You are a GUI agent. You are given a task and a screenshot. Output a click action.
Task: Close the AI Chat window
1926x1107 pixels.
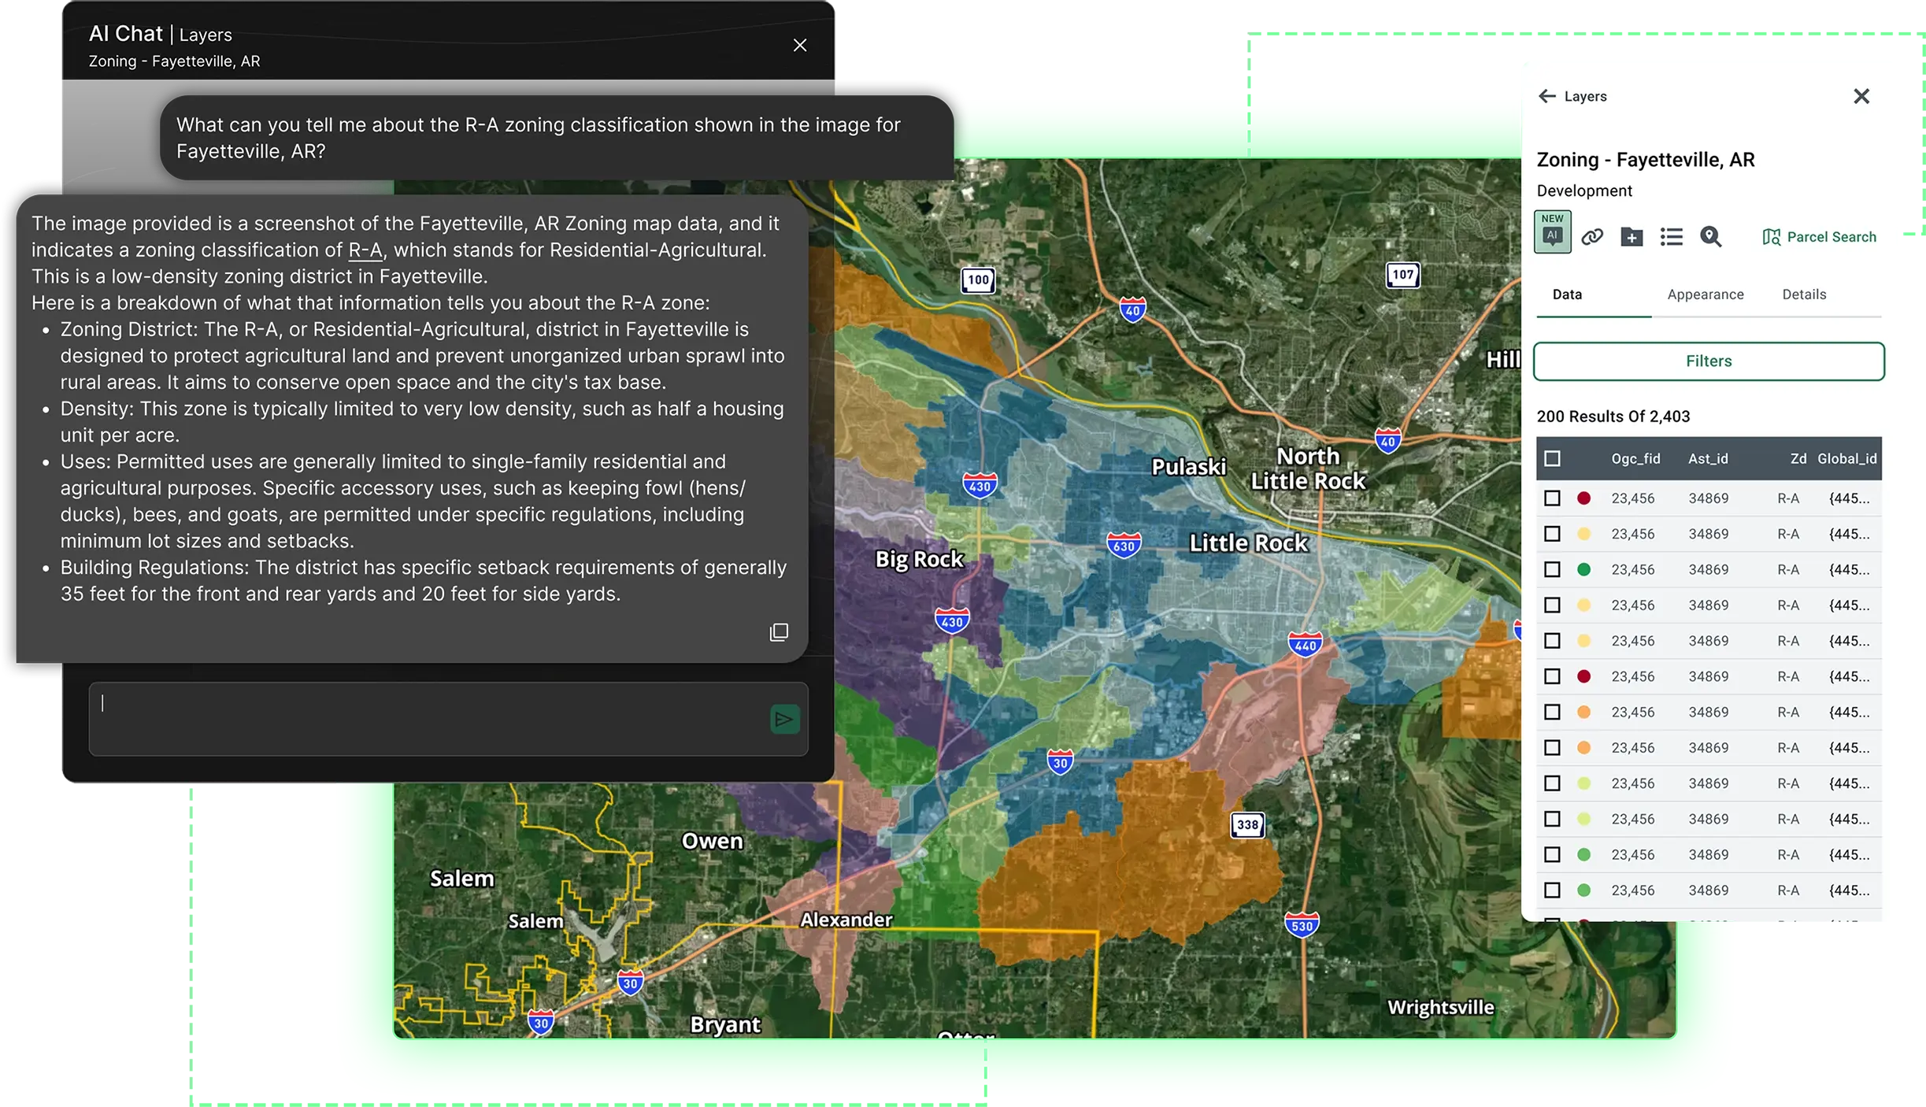pos(800,46)
